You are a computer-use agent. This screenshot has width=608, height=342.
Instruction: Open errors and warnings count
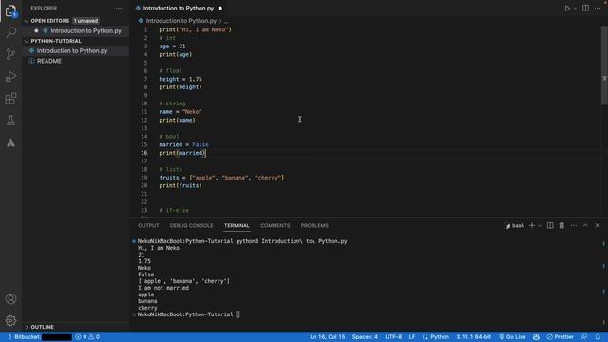coord(87,337)
